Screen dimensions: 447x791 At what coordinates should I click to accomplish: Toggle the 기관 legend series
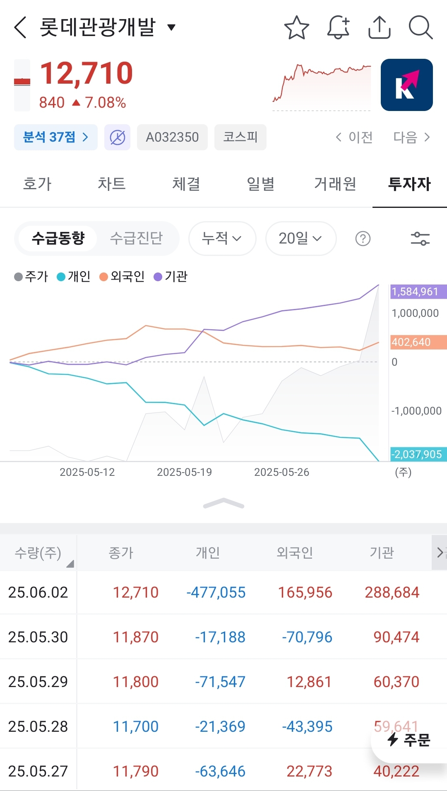[x=171, y=276]
